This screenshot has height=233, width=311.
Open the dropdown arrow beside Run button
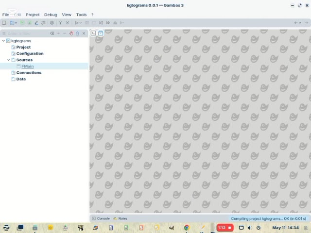point(81,23)
